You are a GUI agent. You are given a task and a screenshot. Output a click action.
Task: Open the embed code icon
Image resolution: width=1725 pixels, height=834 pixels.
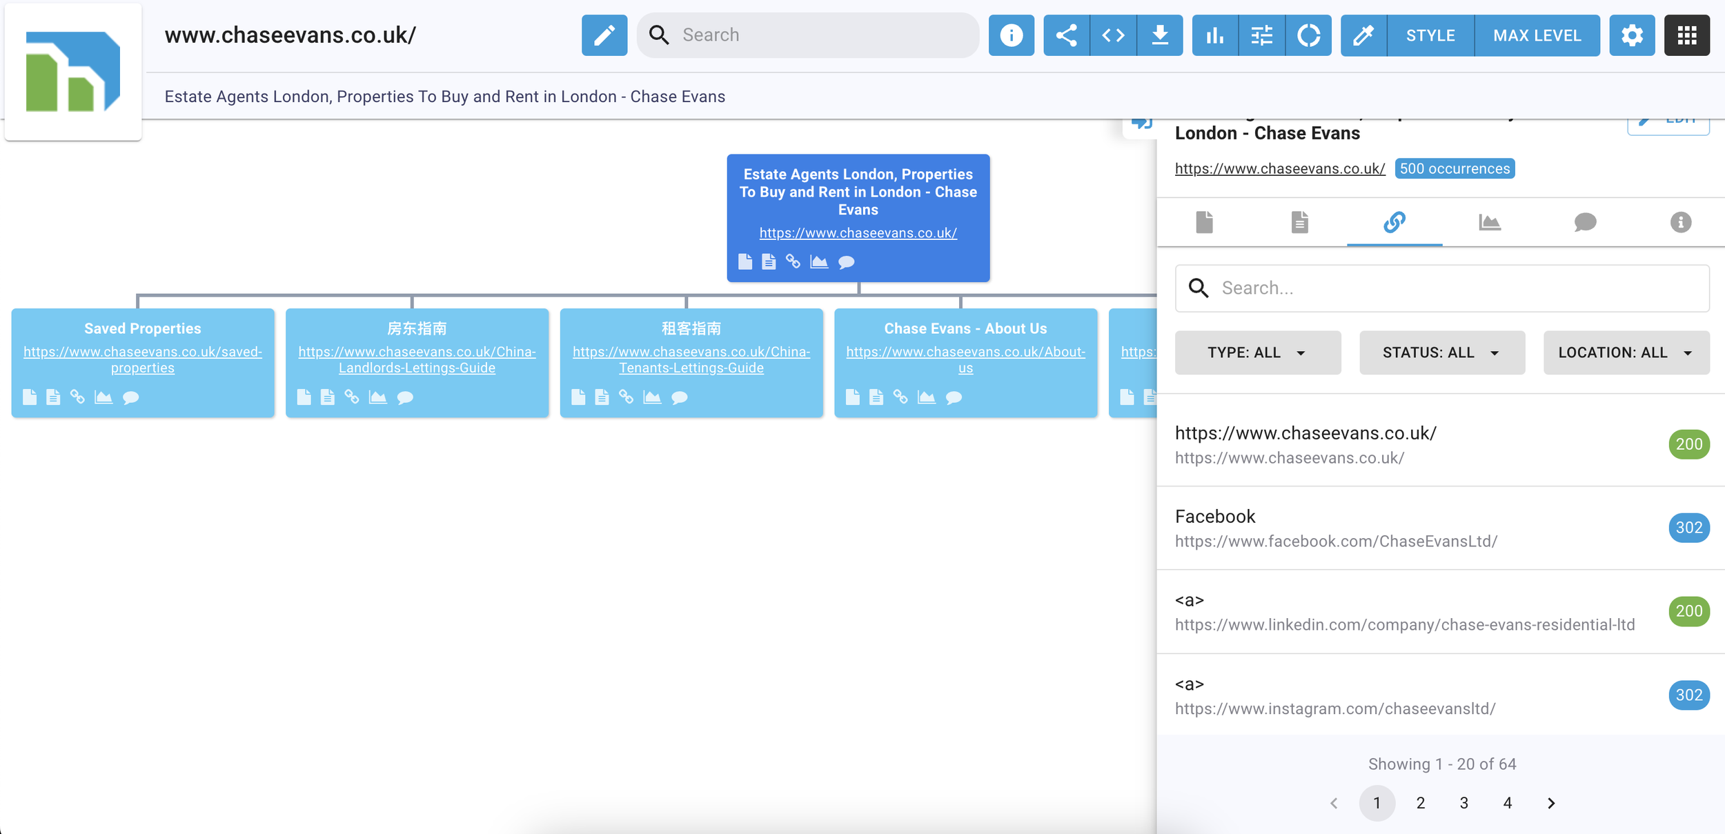(1113, 35)
